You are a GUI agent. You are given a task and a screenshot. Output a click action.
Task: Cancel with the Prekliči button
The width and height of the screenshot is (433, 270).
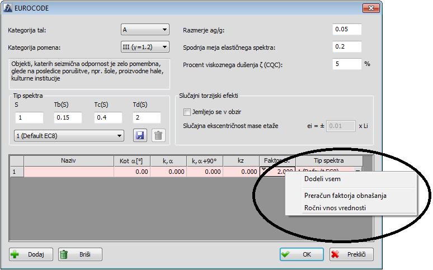pyautogui.click(x=351, y=254)
